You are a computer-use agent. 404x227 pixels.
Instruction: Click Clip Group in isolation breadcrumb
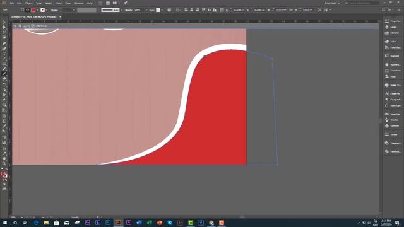(41, 26)
